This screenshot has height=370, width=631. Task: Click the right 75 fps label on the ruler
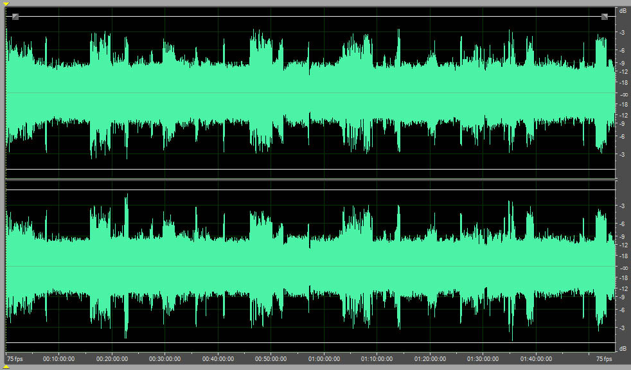tap(604, 358)
